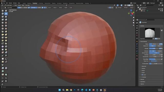The width and height of the screenshot is (164, 92).
Task: Open the Sculpt Mode dropdown
Action: click(9, 5)
